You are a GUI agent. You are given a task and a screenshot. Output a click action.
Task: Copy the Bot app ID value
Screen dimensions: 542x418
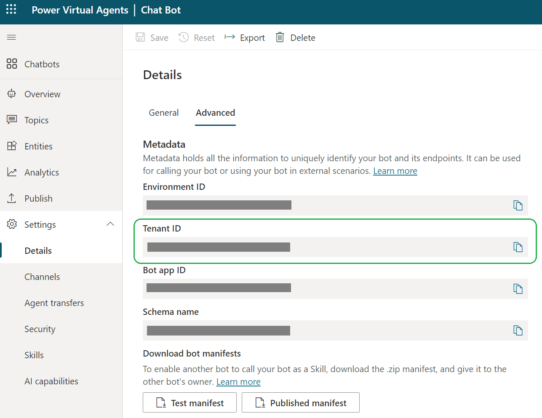[x=518, y=289]
